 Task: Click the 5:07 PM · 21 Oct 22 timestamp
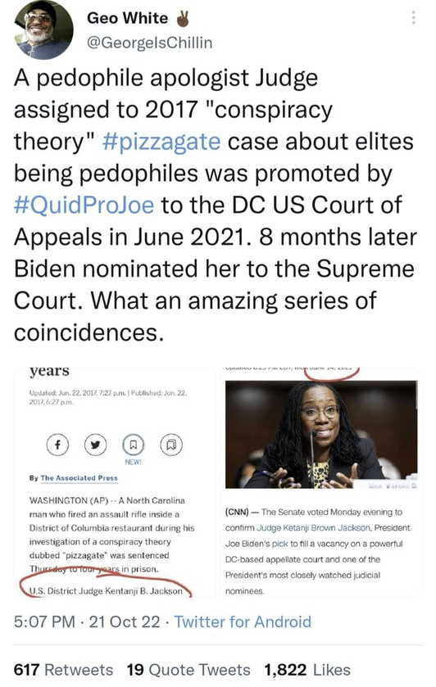click(87, 621)
